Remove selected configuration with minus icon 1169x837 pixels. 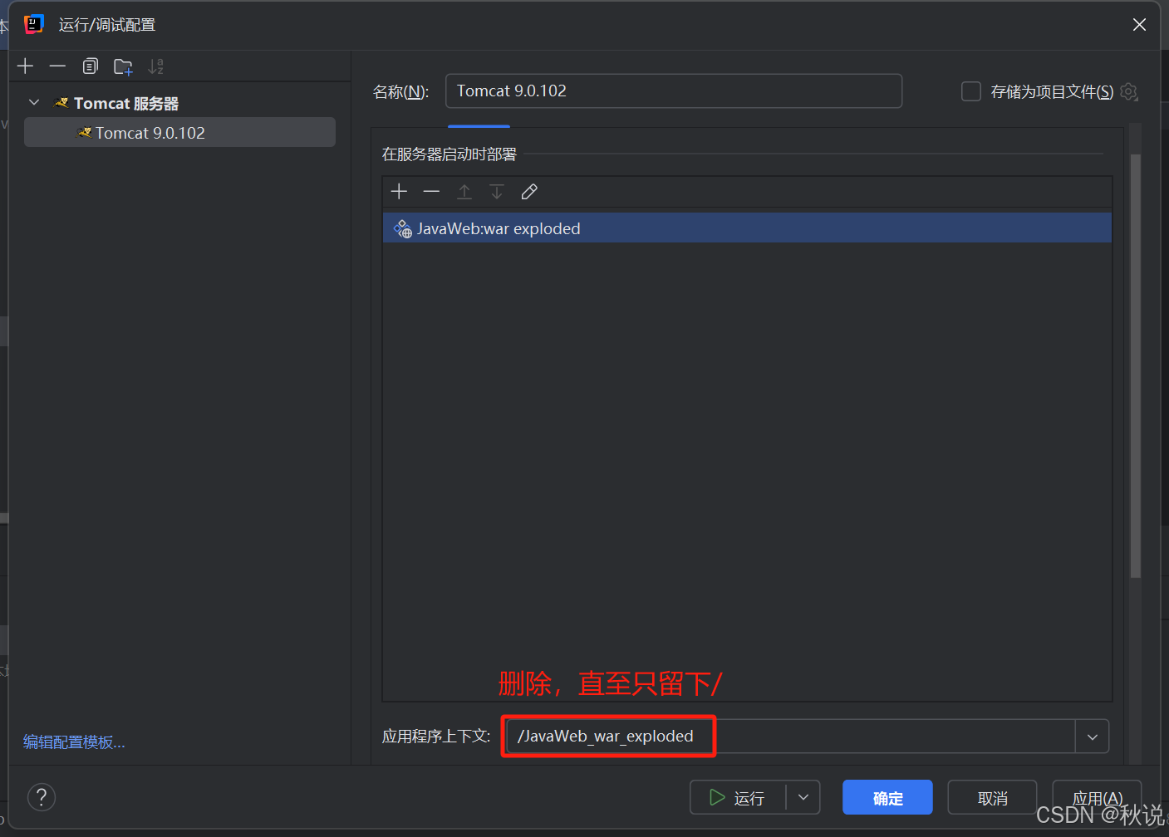57,66
